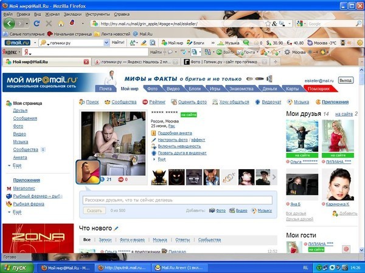Open Мой мир toolbar shortcut
This screenshot has height=273, width=365.
click(x=172, y=43)
